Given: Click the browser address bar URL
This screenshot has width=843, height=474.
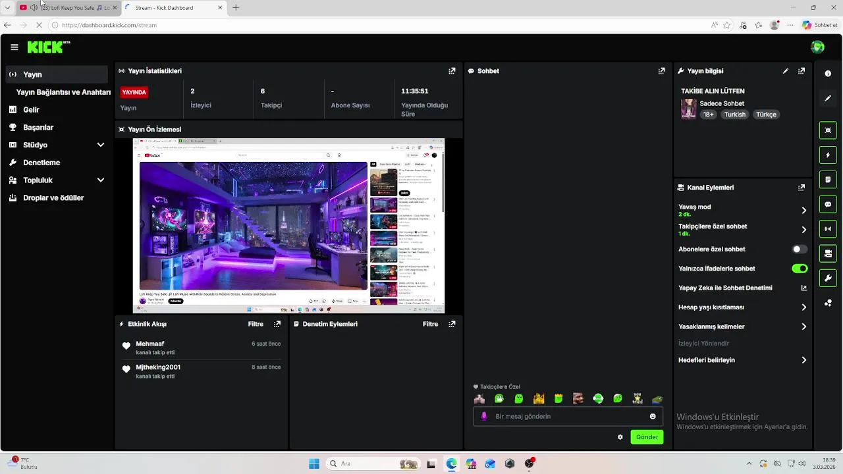Looking at the screenshot, I should [109, 25].
